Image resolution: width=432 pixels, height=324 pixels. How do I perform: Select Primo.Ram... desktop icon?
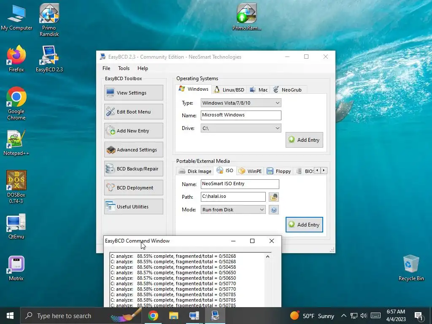(246, 17)
